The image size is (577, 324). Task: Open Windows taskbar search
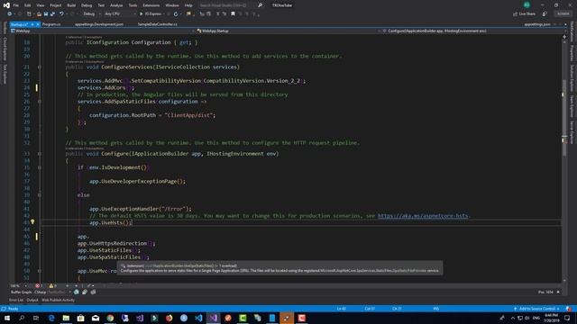22,318
